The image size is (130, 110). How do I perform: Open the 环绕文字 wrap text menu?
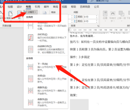pyautogui.click(x=113, y=16)
